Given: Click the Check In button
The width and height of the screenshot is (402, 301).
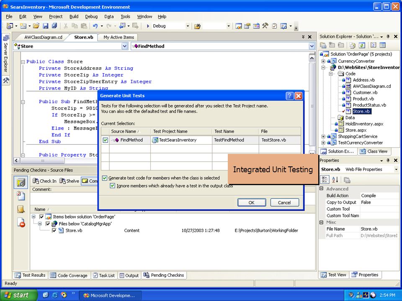Looking at the screenshot, I should point(44,181).
